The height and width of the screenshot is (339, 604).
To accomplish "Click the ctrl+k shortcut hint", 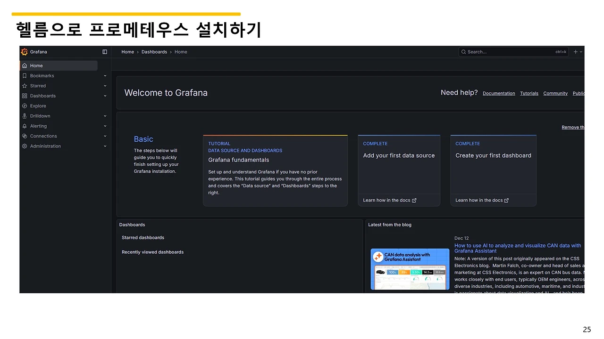I will click(x=561, y=52).
